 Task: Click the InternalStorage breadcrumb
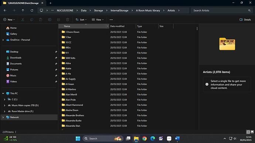tap(119, 10)
